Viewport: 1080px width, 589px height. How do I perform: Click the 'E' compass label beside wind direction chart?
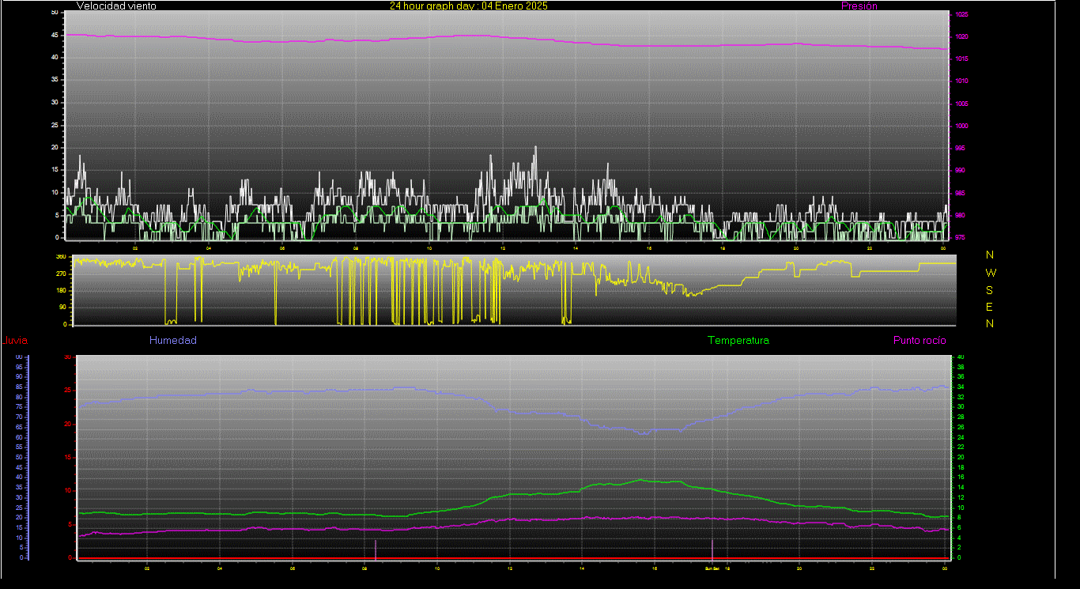pyautogui.click(x=990, y=307)
